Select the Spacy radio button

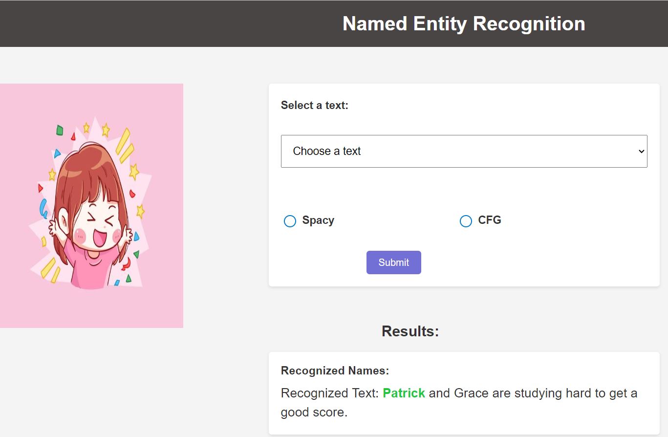pyautogui.click(x=290, y=221)
